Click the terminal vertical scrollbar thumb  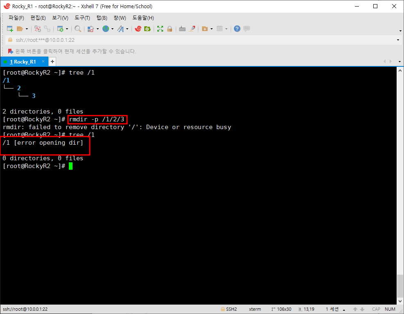(400, 286)
